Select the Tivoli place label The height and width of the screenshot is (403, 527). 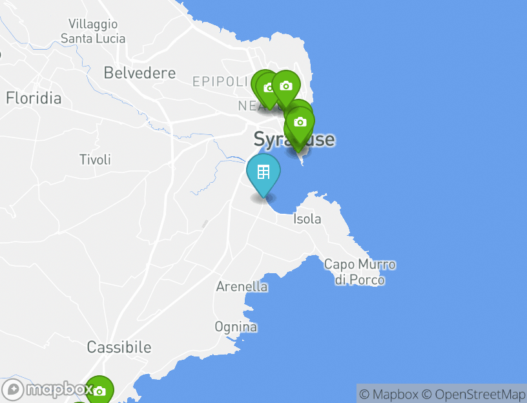point(95,160)
